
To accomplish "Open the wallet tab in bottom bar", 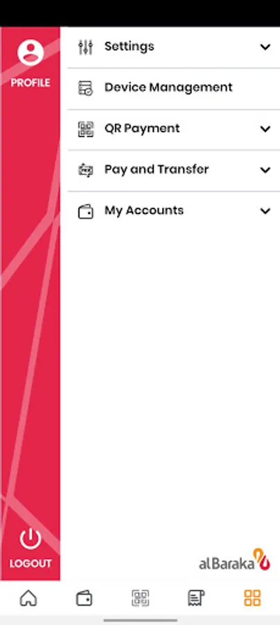I will pyautogui.click(x=85, y=599).
